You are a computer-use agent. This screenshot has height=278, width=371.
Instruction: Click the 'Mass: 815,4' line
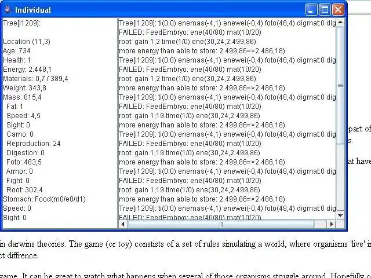22,97
